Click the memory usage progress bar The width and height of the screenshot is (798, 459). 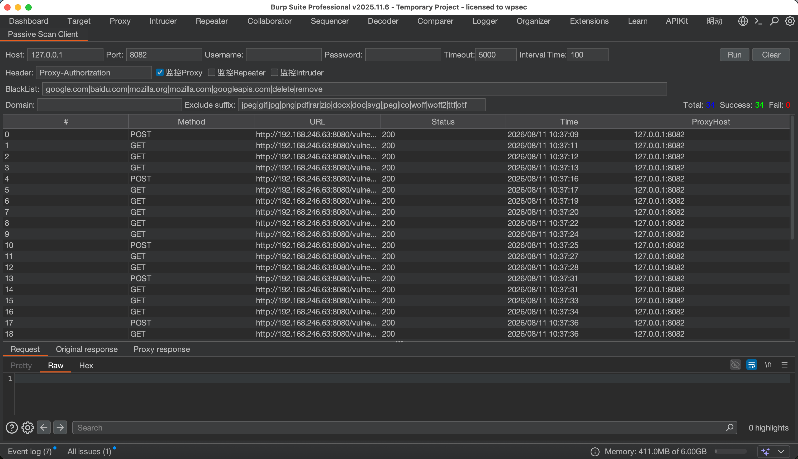[730, 452]
